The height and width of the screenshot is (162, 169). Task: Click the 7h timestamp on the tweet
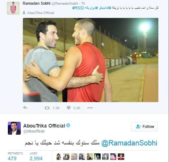(83, 4)
